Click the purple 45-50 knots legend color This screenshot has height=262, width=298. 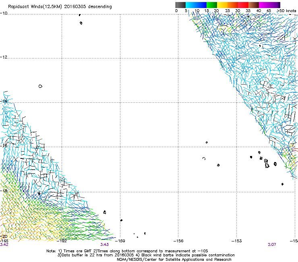(x=275, y=5)
